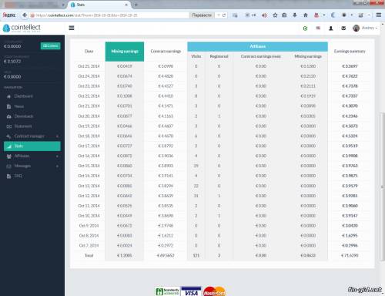
Task: Open the user profile icon in header
Action: (x=331, y=29)
